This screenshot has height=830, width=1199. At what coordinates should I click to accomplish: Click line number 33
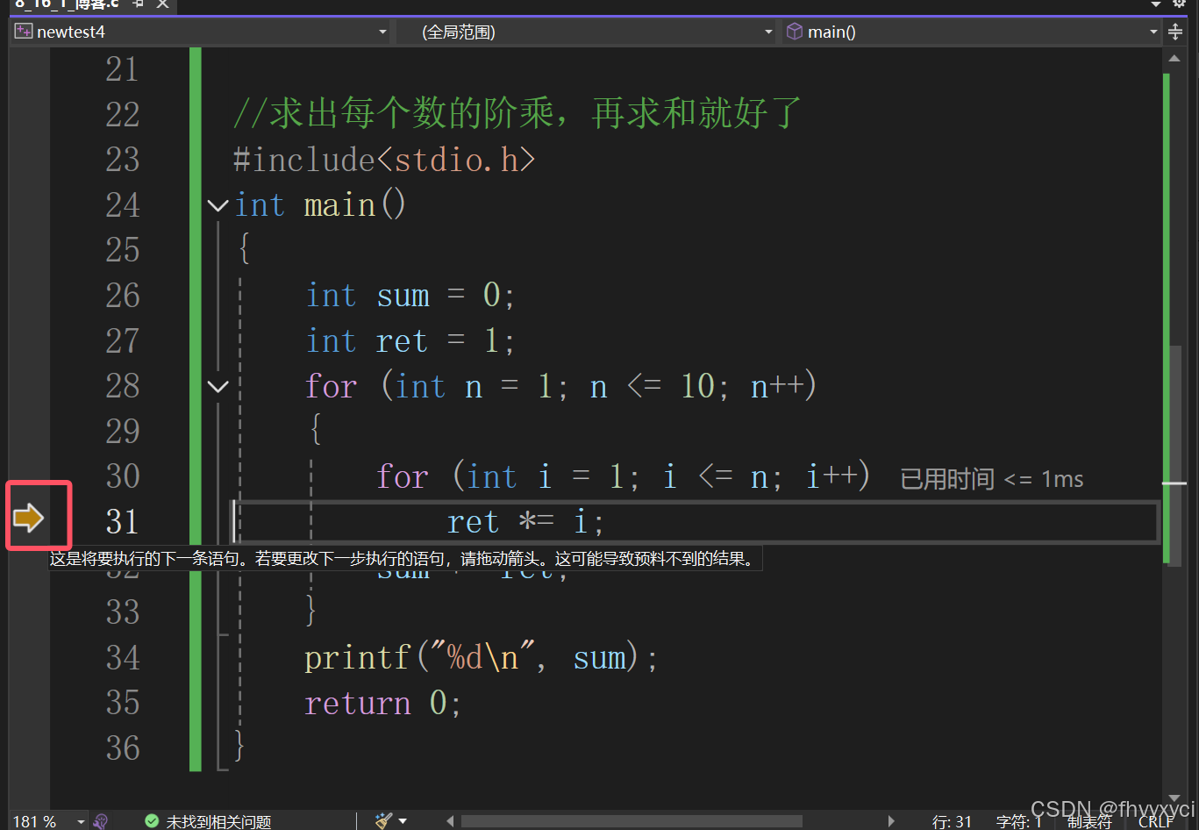click(x=122, y=612)
